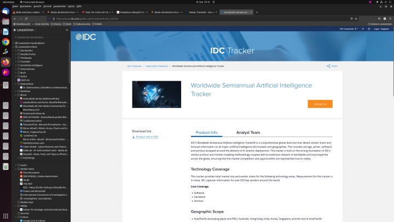This screenshot has width=394, height=222.
Task: Expand Die Reichen folder
Action: pyautogui.click(x=16, y=50)
